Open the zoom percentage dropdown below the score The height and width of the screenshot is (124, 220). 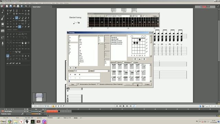36,106
